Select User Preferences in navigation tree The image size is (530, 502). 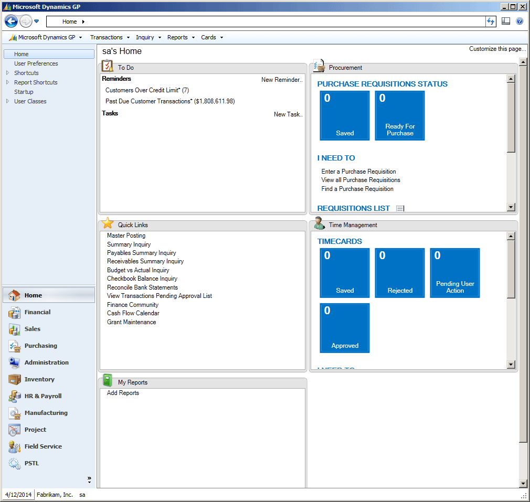36,63
